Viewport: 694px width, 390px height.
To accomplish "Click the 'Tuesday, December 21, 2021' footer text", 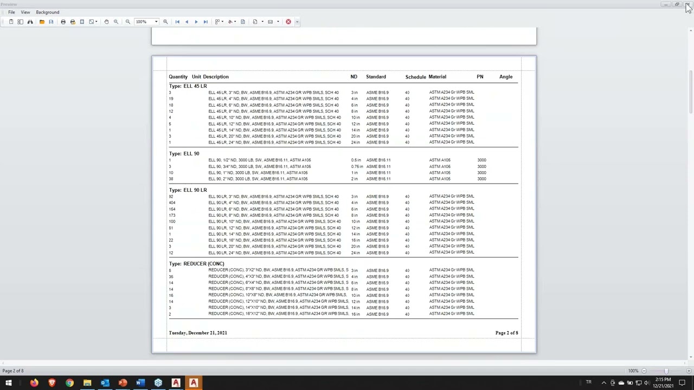I will [198, 333].
